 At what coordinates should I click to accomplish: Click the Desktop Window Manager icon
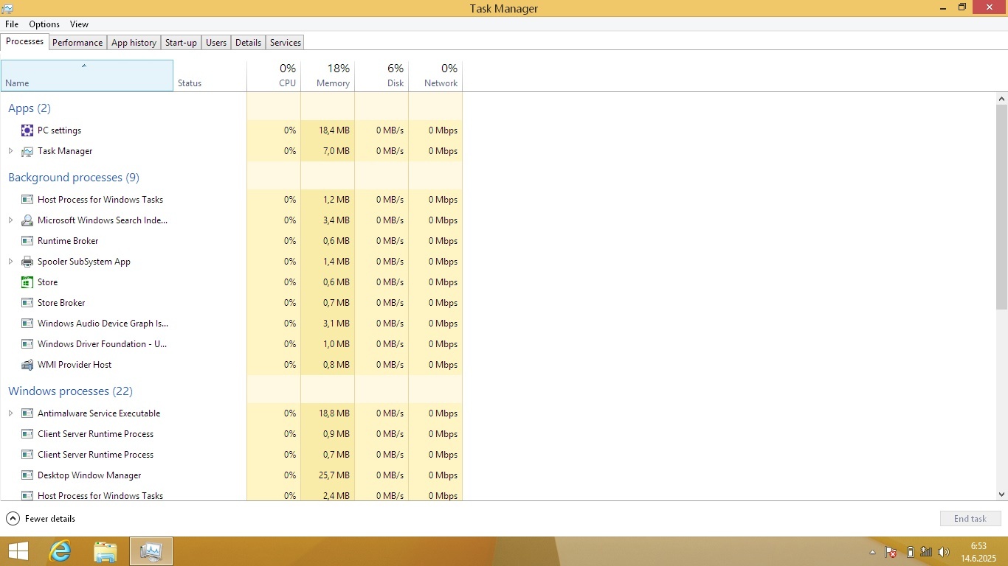[27, 475]
